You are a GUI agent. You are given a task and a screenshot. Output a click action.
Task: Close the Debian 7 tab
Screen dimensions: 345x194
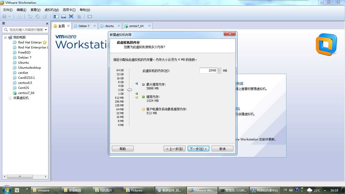(x=95, y=26)
